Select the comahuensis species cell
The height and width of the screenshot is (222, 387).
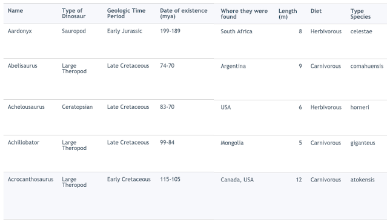367,66
